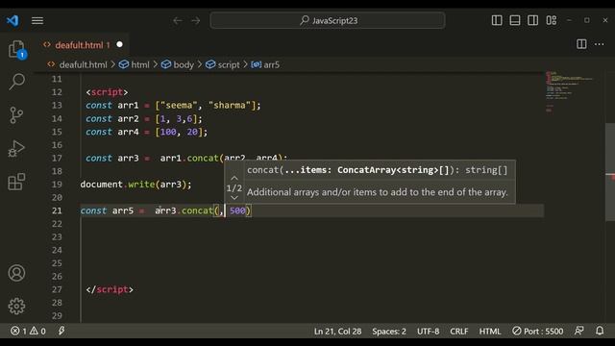
Task: Click the vertical editor scrollbar
Action: coord(610,172)
